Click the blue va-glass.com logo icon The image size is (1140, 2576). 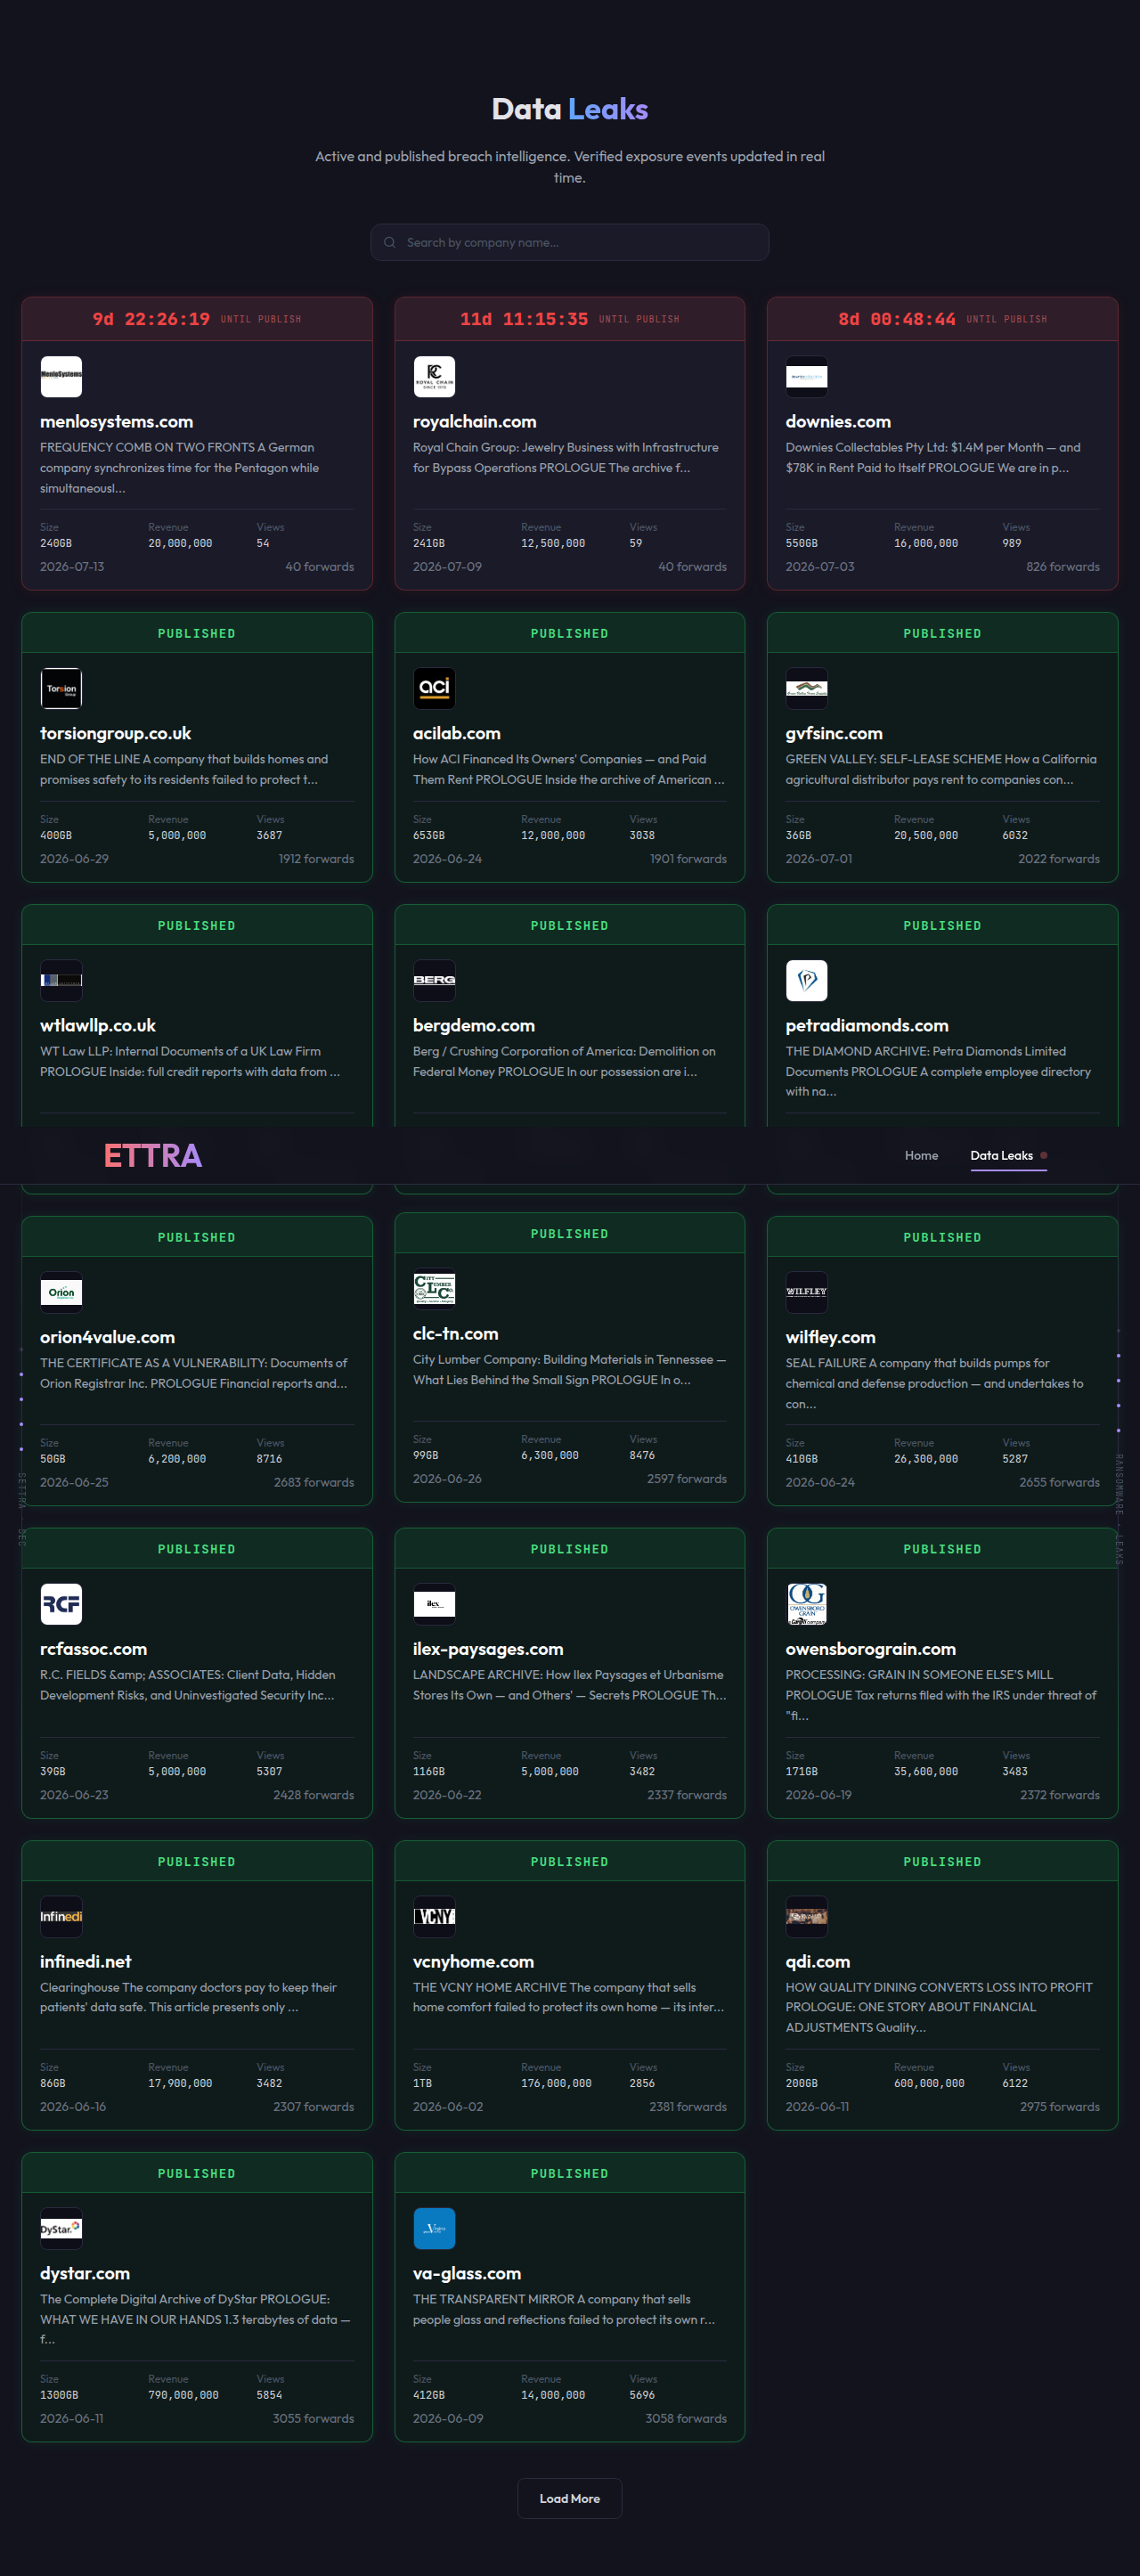(434, 2228)
